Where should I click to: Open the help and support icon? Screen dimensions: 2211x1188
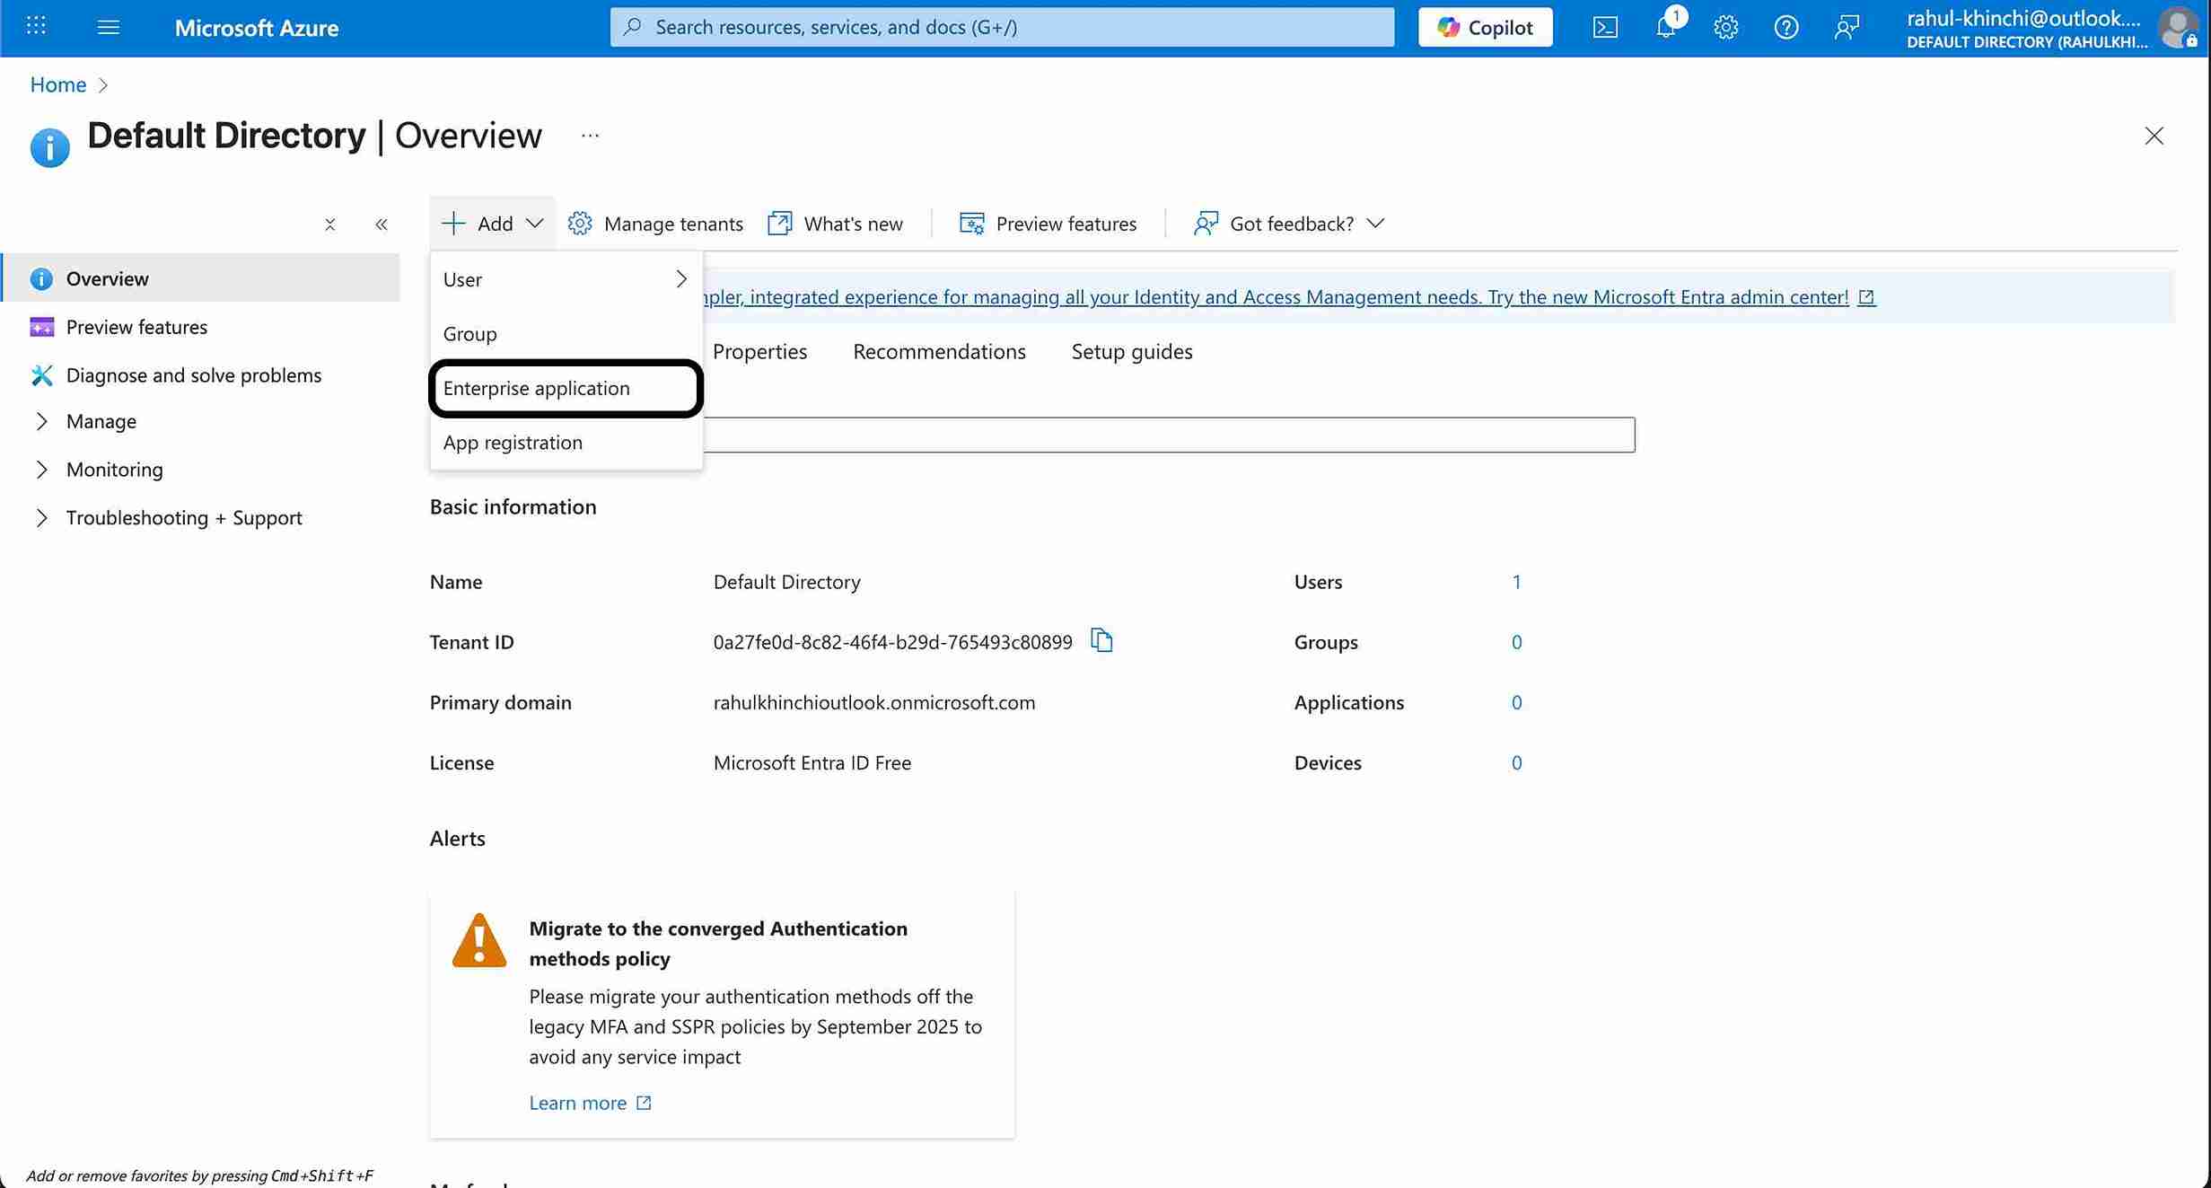(1785, 27)
